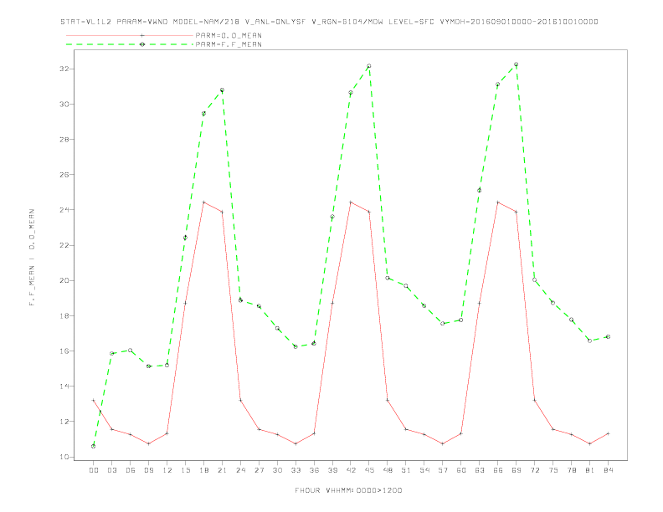Click x-axis forecast hour label 66
663x512 pixels.
pyautogui.click(x=498, y=470)
